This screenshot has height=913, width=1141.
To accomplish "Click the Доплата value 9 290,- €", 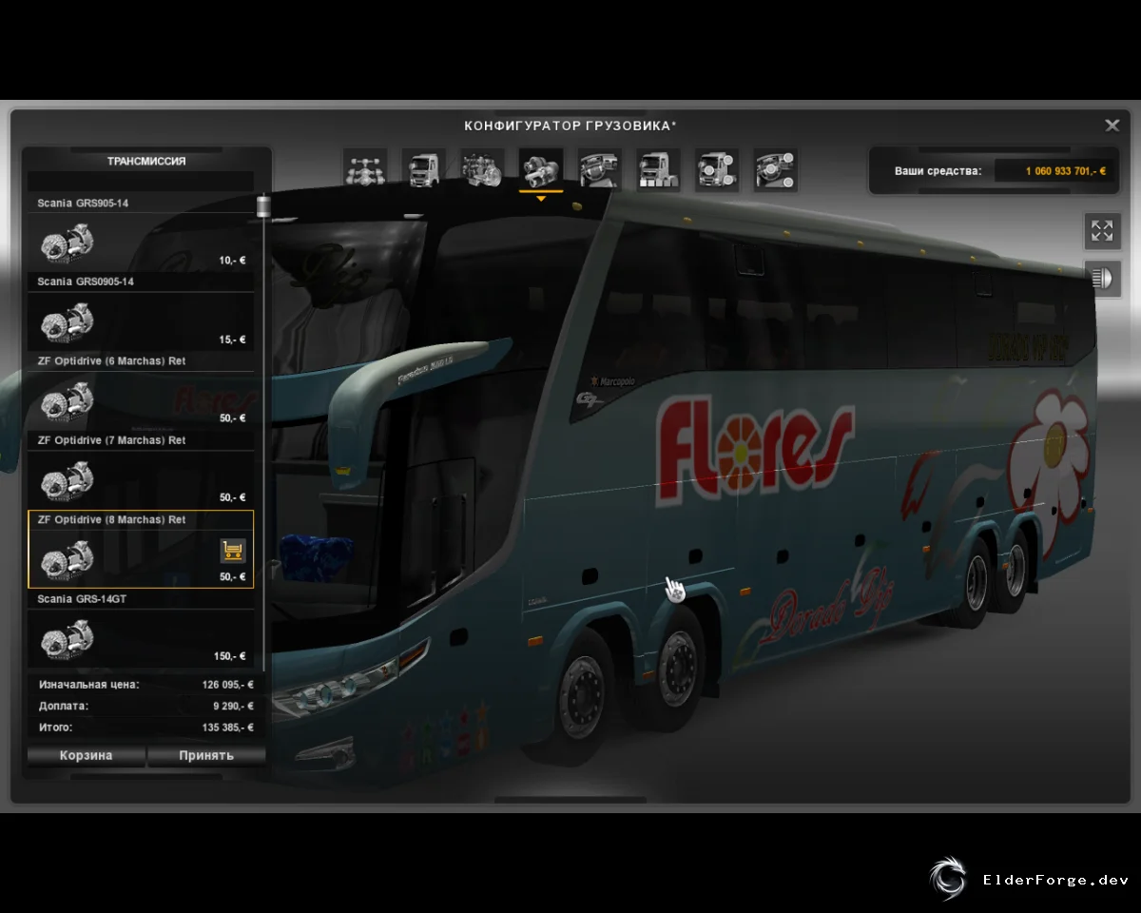I will coord(233,707).
